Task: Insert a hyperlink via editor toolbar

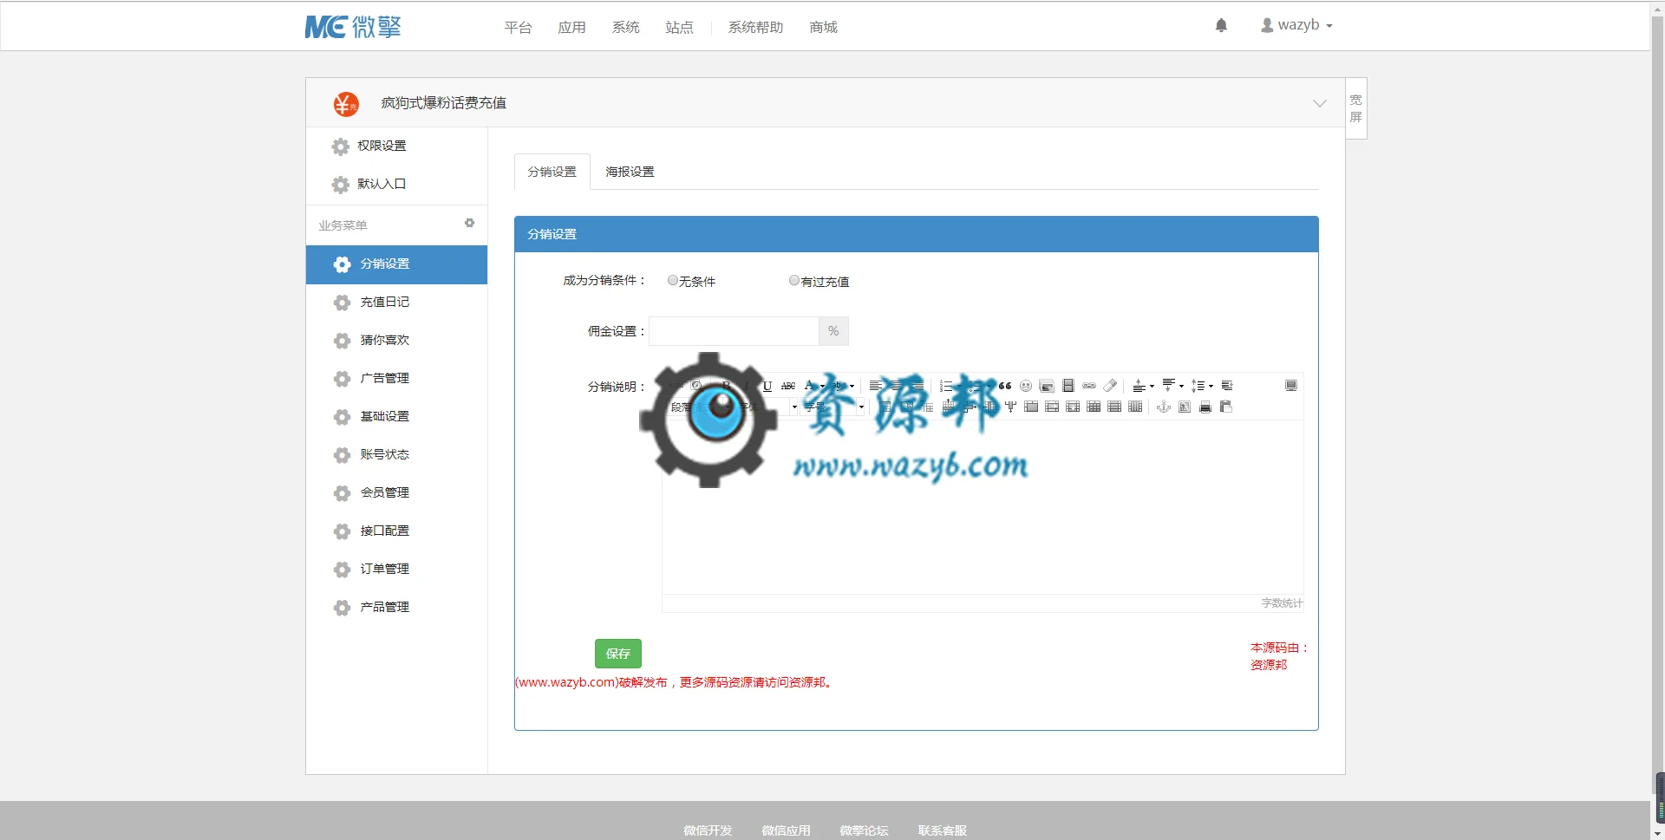Action: [x=1089, y=386]
